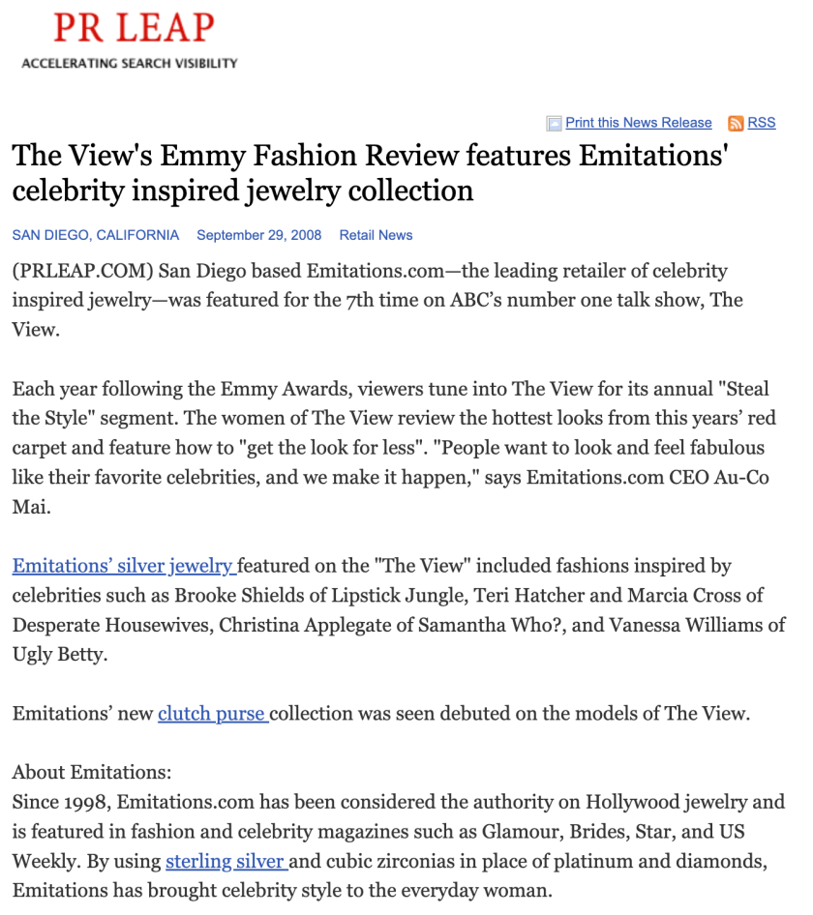Viewport: 813px width, 915px height.
Task: Click the About Emitations heading
Action: click(x=91, y=773)
